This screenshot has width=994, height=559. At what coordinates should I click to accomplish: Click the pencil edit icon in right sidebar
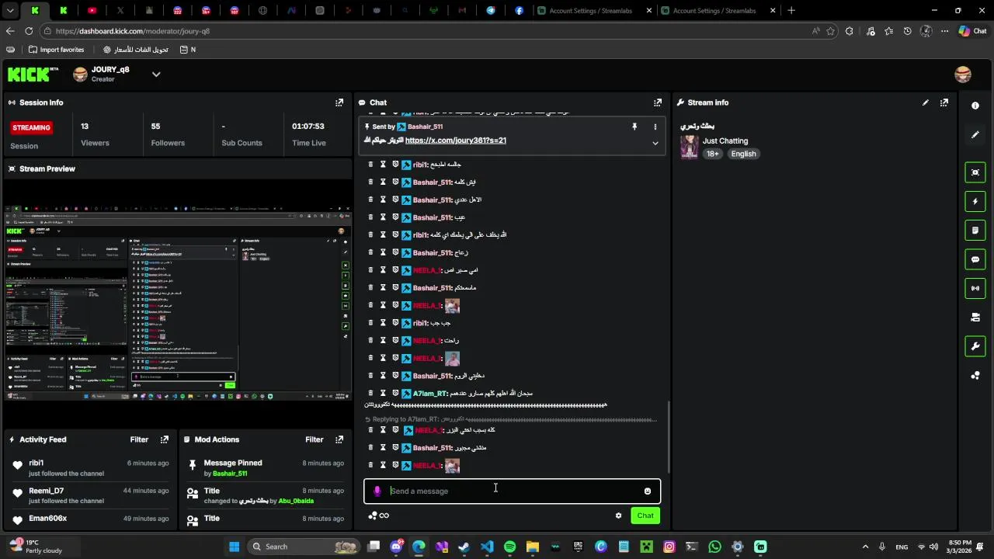pyautogui.click(x=975, y=134)
